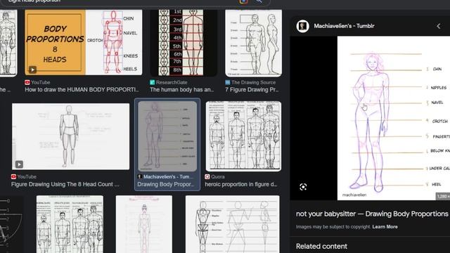Viewport: 450px width, 253px height.
Task: Select the 1st–8th head count chart thumbnail
Action: 184,43
